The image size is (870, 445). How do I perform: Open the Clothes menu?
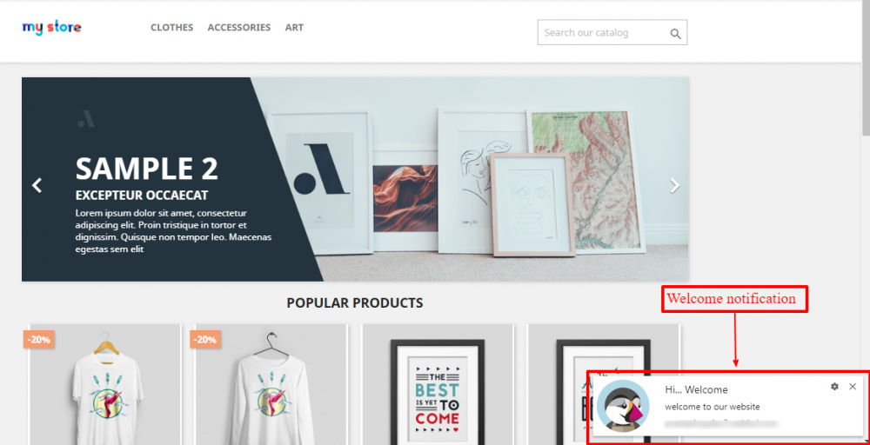click(x=172, y=27)
